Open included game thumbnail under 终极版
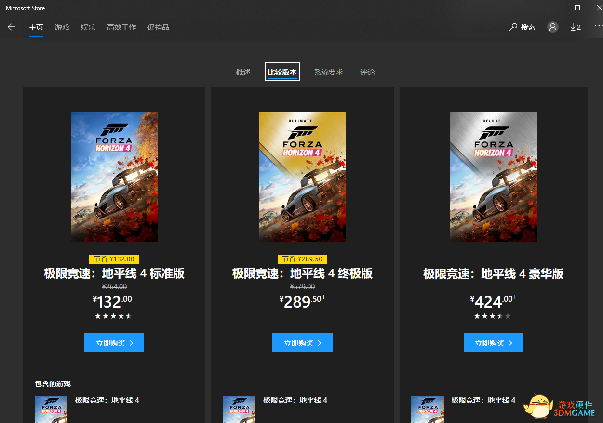603x423 pixels. click(239, 410)
